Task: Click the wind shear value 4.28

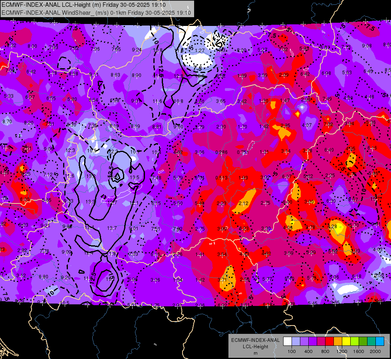Action: 332,227
